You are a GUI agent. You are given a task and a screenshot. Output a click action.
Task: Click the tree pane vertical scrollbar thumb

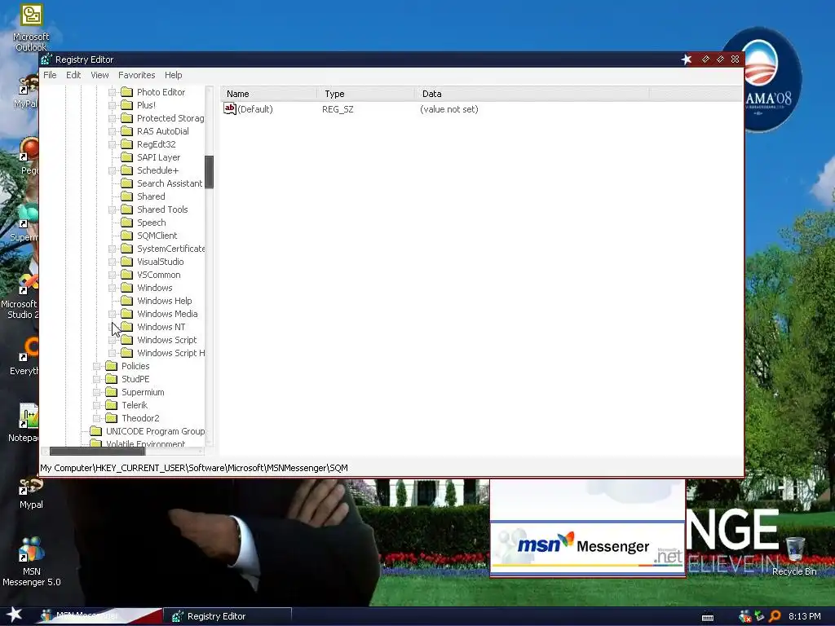pos(210,172)
